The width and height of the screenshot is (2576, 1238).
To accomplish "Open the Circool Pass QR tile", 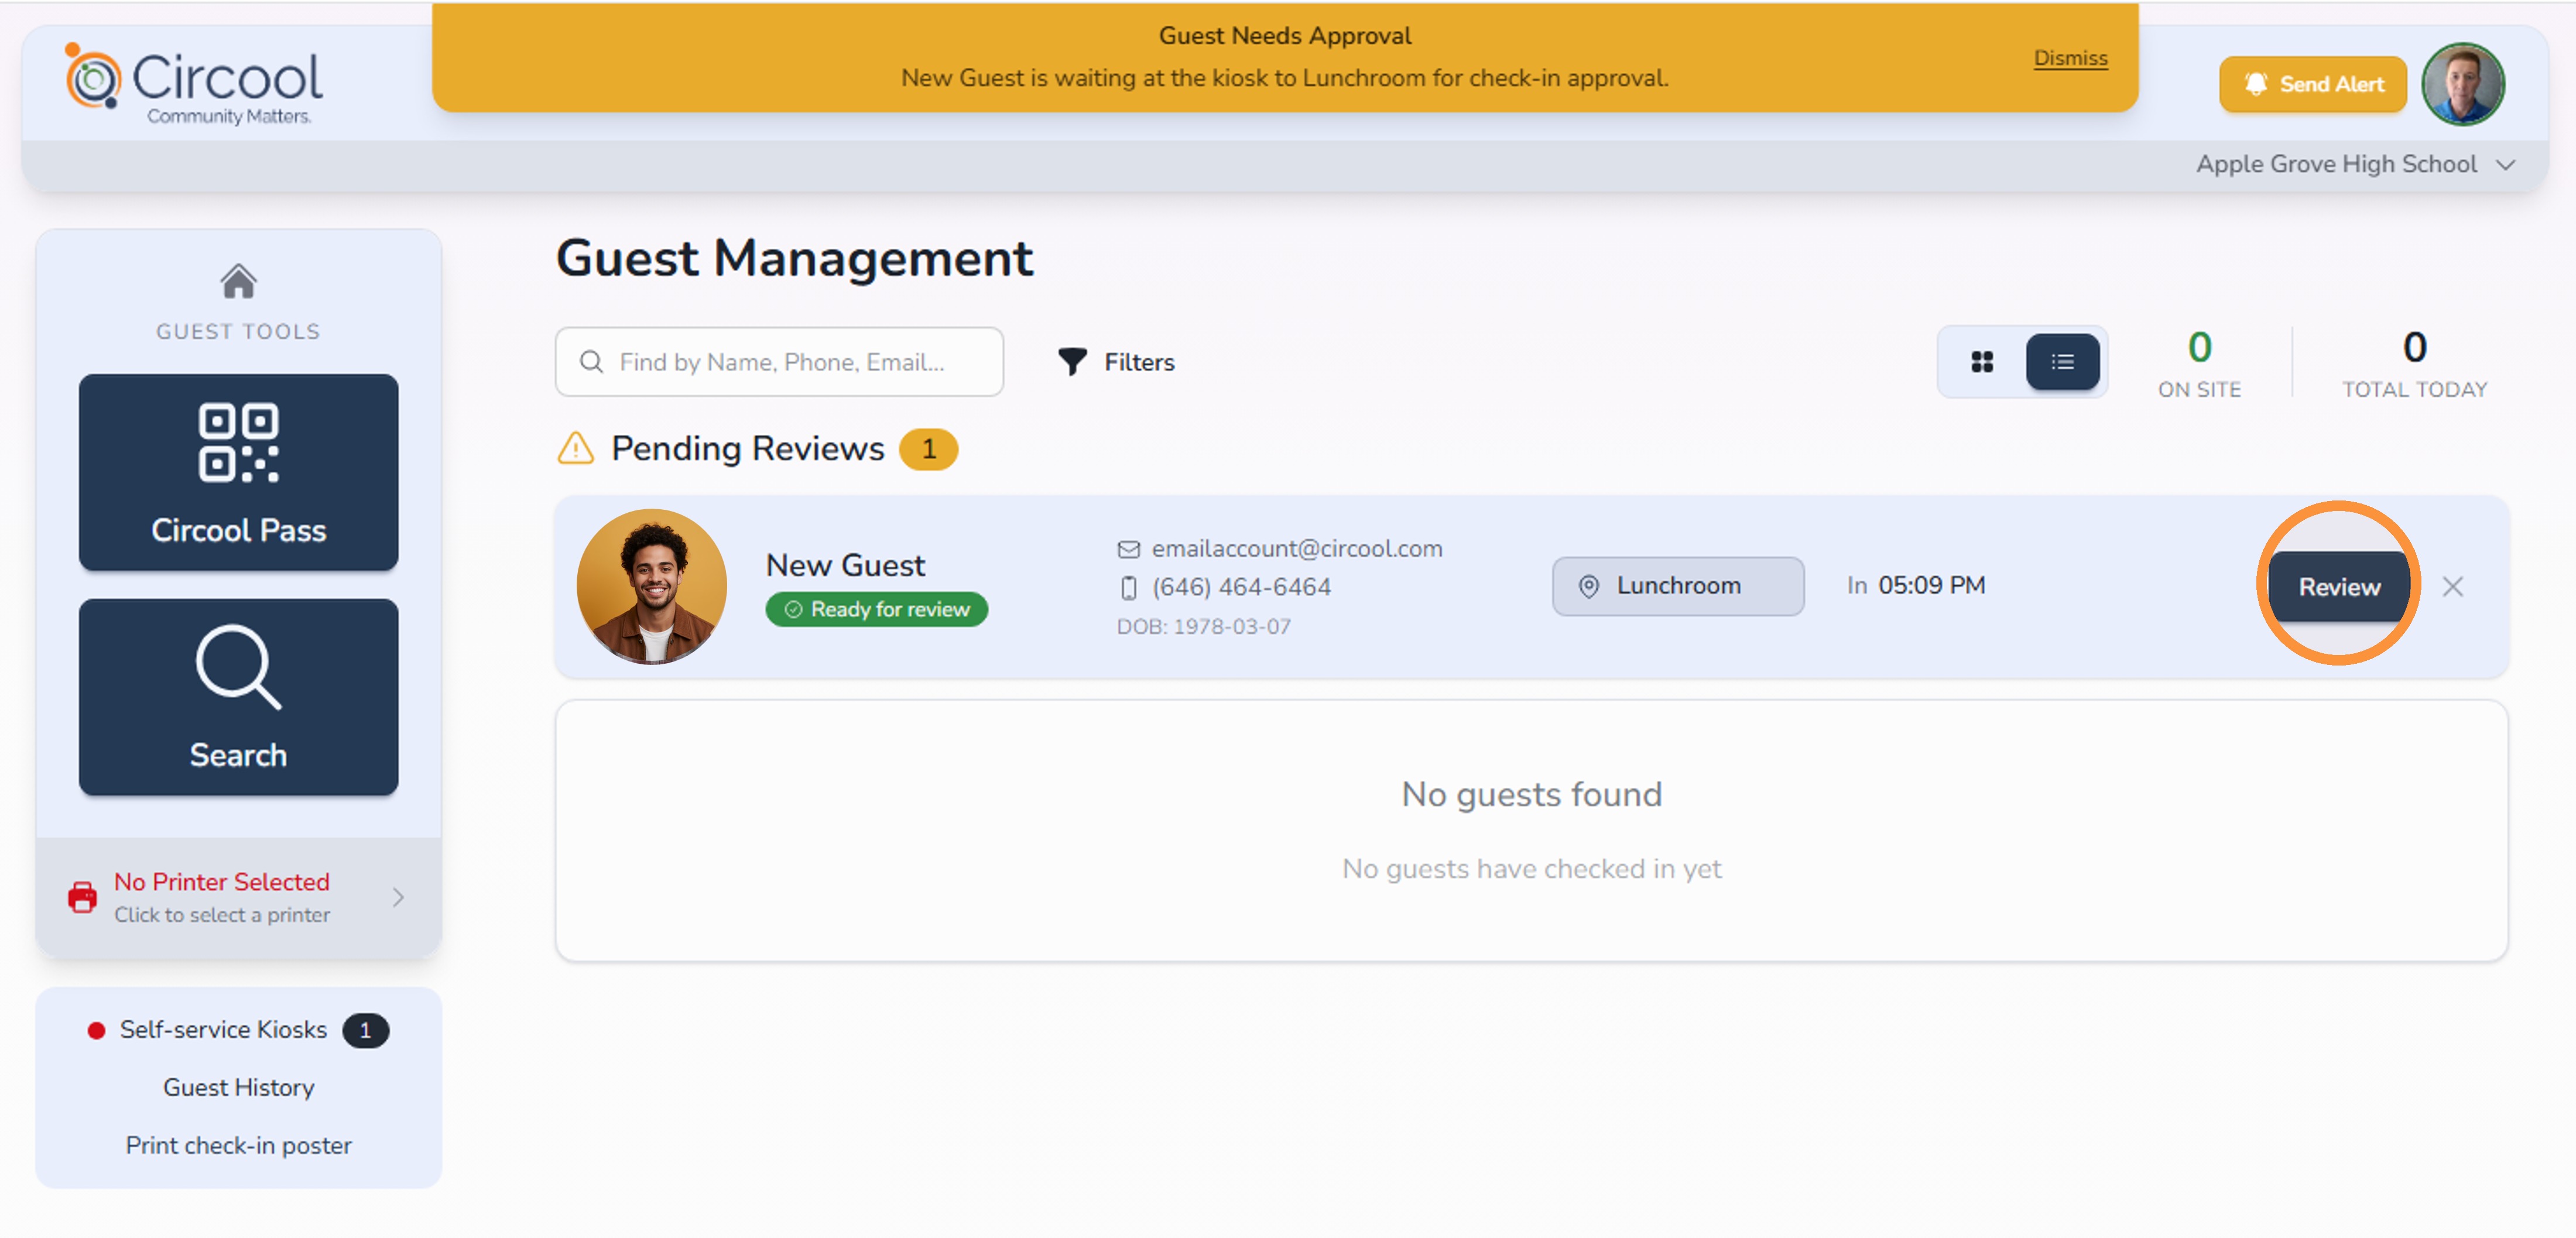I will click(238, 472).
